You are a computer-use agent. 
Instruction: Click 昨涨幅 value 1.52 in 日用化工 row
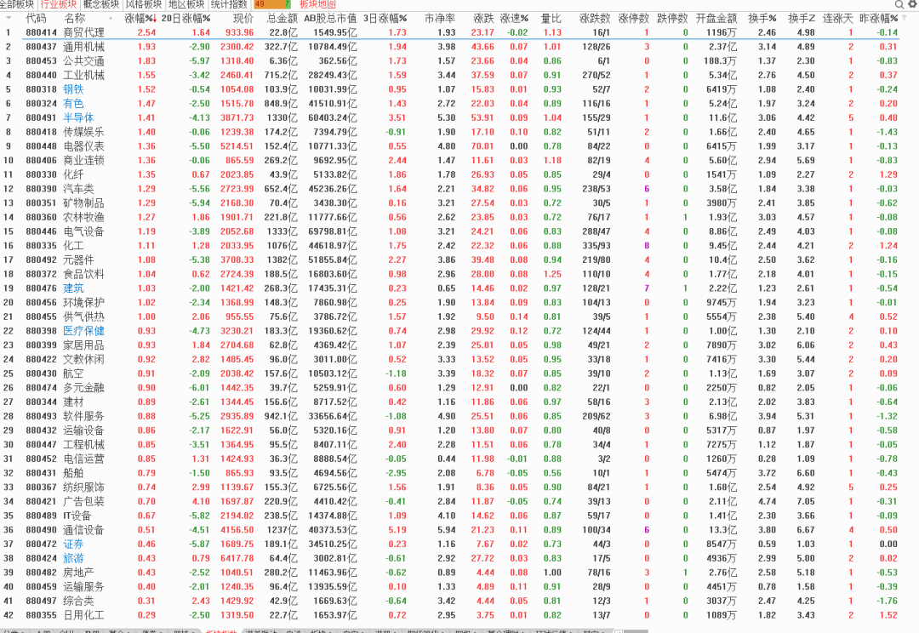click(x=888, y=615)
